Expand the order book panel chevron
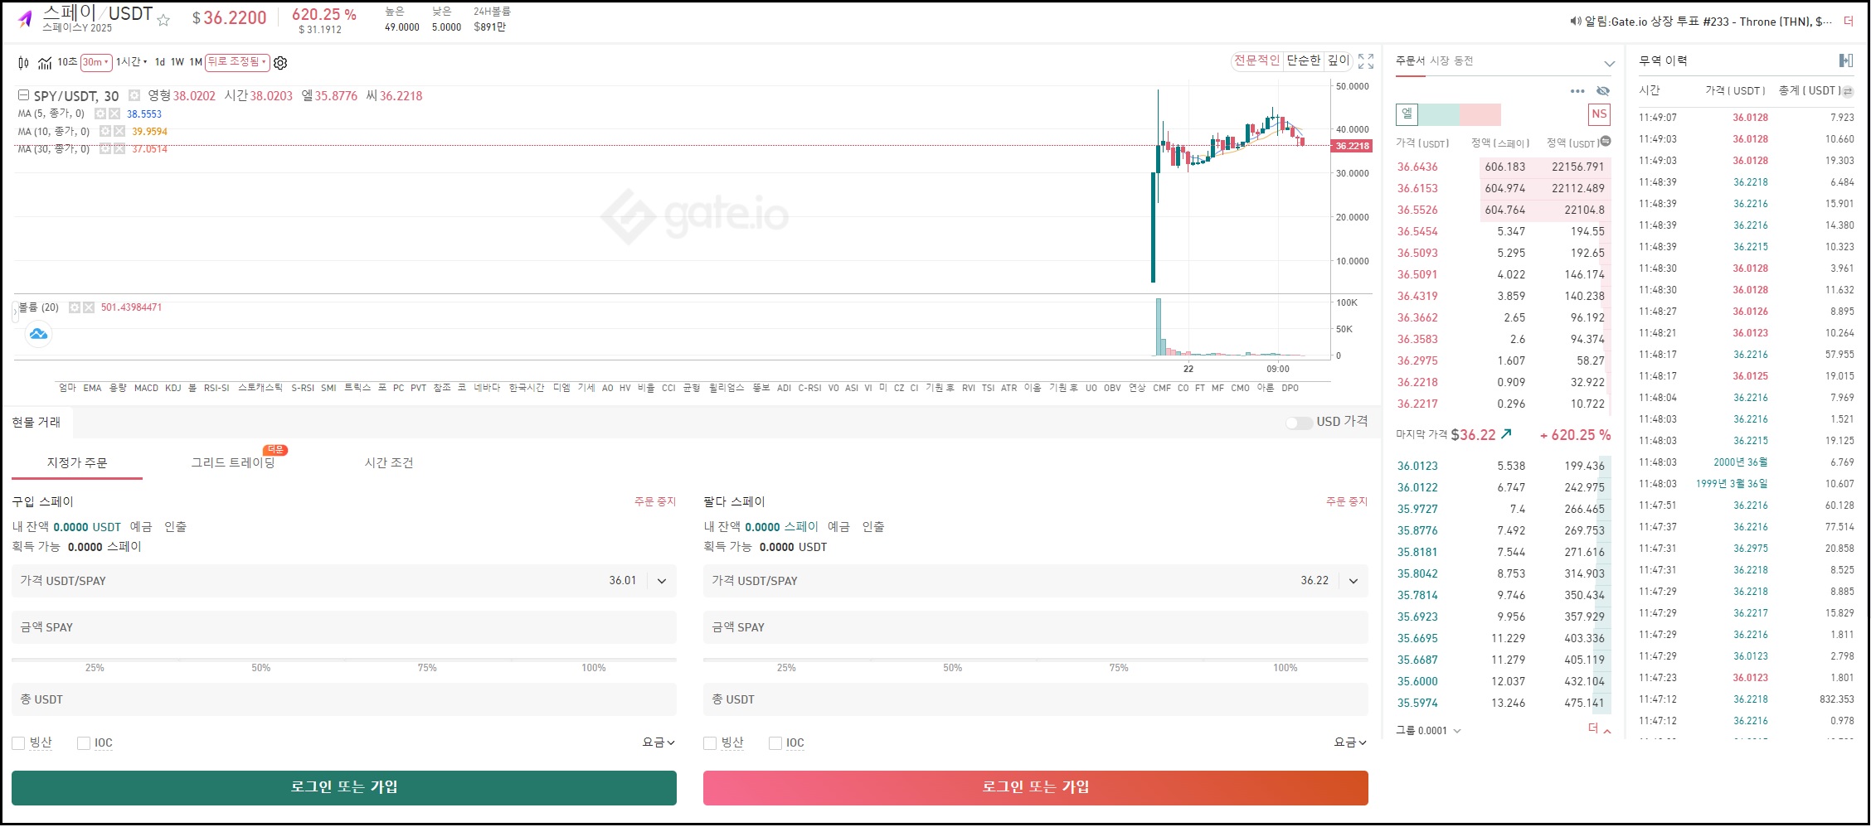1871x827 pixels. click(x=1609, y=63)
